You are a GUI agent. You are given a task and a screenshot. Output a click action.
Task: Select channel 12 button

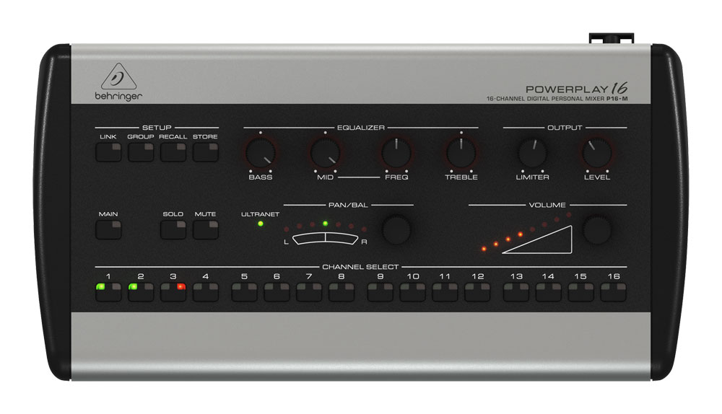(x=477, y=292)
